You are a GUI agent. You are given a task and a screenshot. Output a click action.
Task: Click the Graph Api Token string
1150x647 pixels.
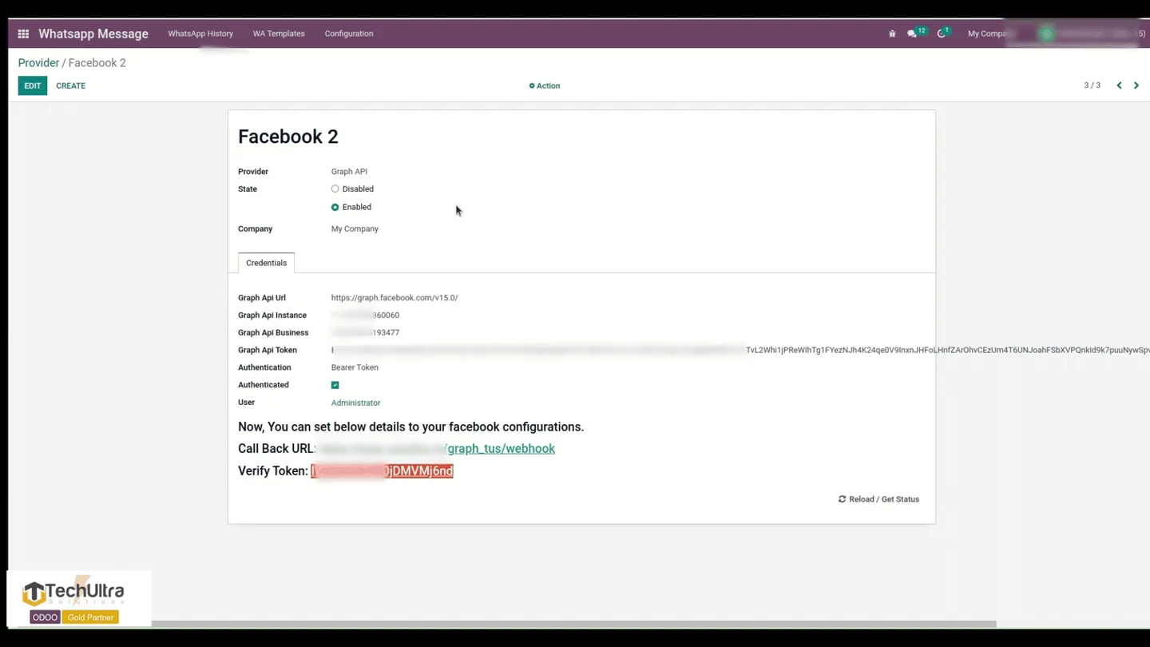(x=740, y=350)
